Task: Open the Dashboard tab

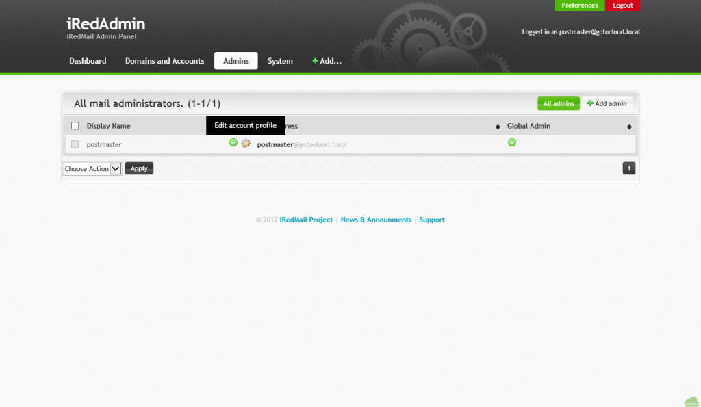Action: [88, 61]
